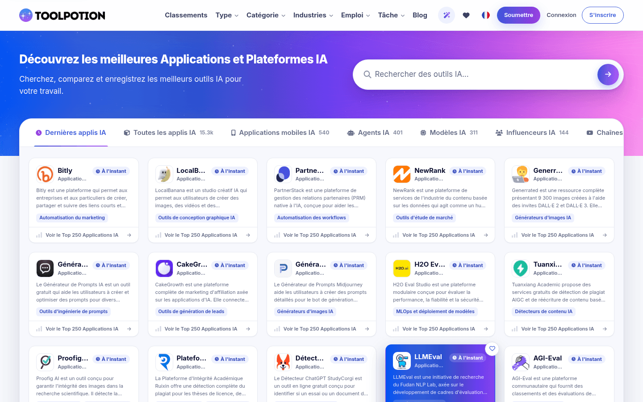This screenshot has width=643, height=402.
Task: Click the Soumettre button
Action: point(518,15)
